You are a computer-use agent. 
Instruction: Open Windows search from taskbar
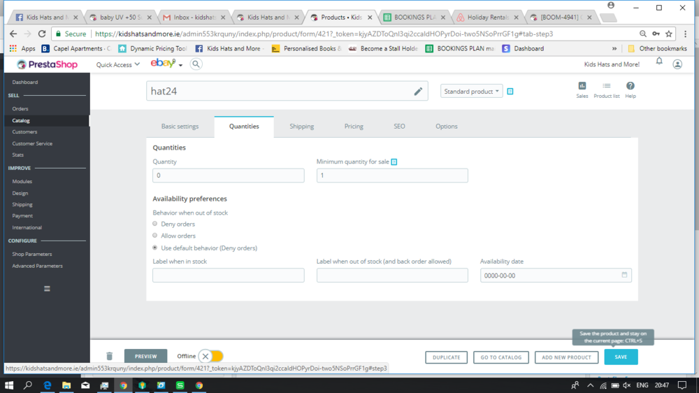pos(28,385)
